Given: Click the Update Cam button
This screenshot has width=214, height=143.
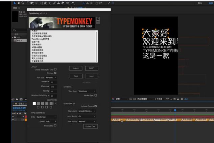Looking at the screenshot, I should point(90,126).
